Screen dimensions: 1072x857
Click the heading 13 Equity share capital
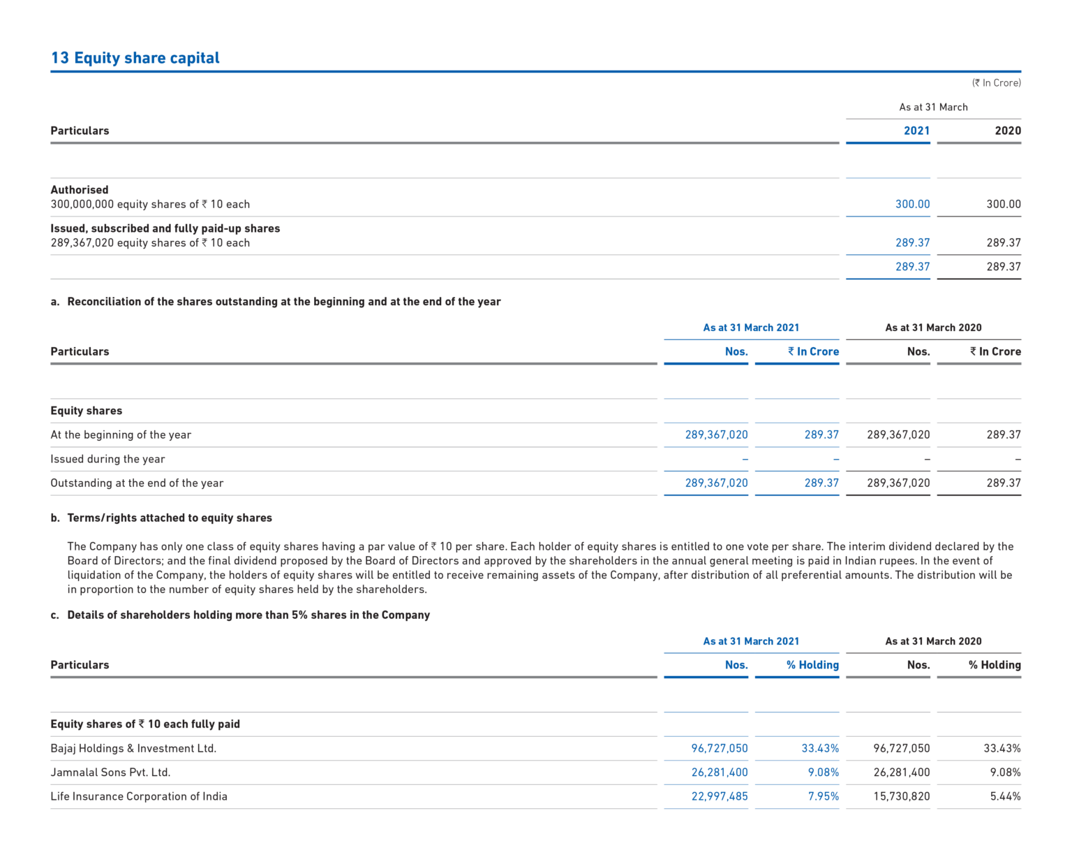point(135,58)
